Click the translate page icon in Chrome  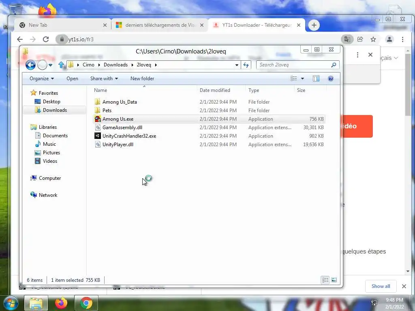click(347, 39)
